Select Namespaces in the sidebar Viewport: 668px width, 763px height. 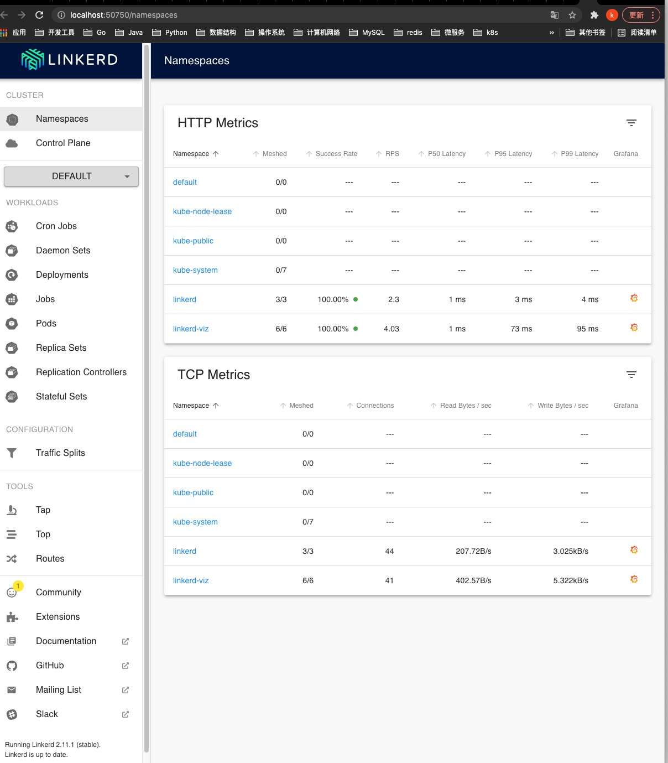pos(71,119)
